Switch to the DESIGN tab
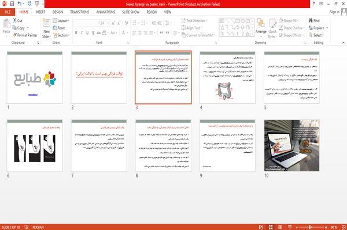This screenshot has width=347, height=230. click(58, 12)
